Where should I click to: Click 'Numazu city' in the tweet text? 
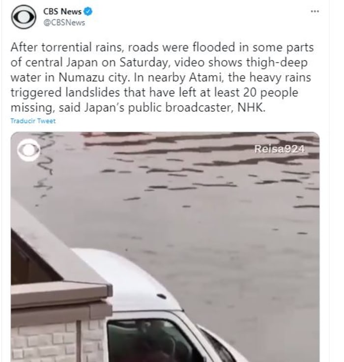[x=93, y=77]
